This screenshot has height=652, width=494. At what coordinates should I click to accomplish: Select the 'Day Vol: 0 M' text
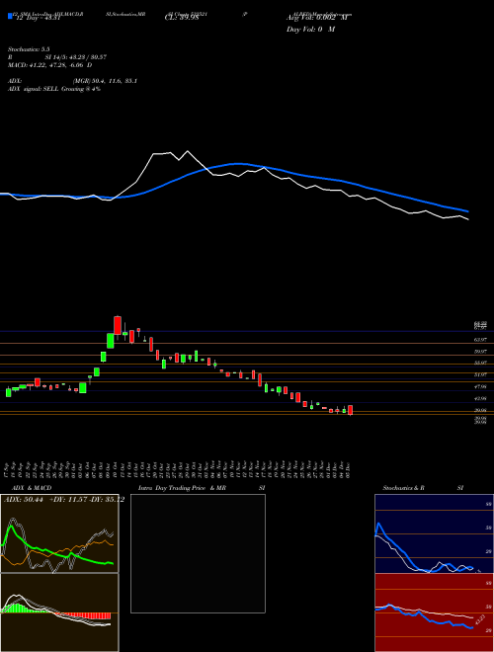(310, 30)
